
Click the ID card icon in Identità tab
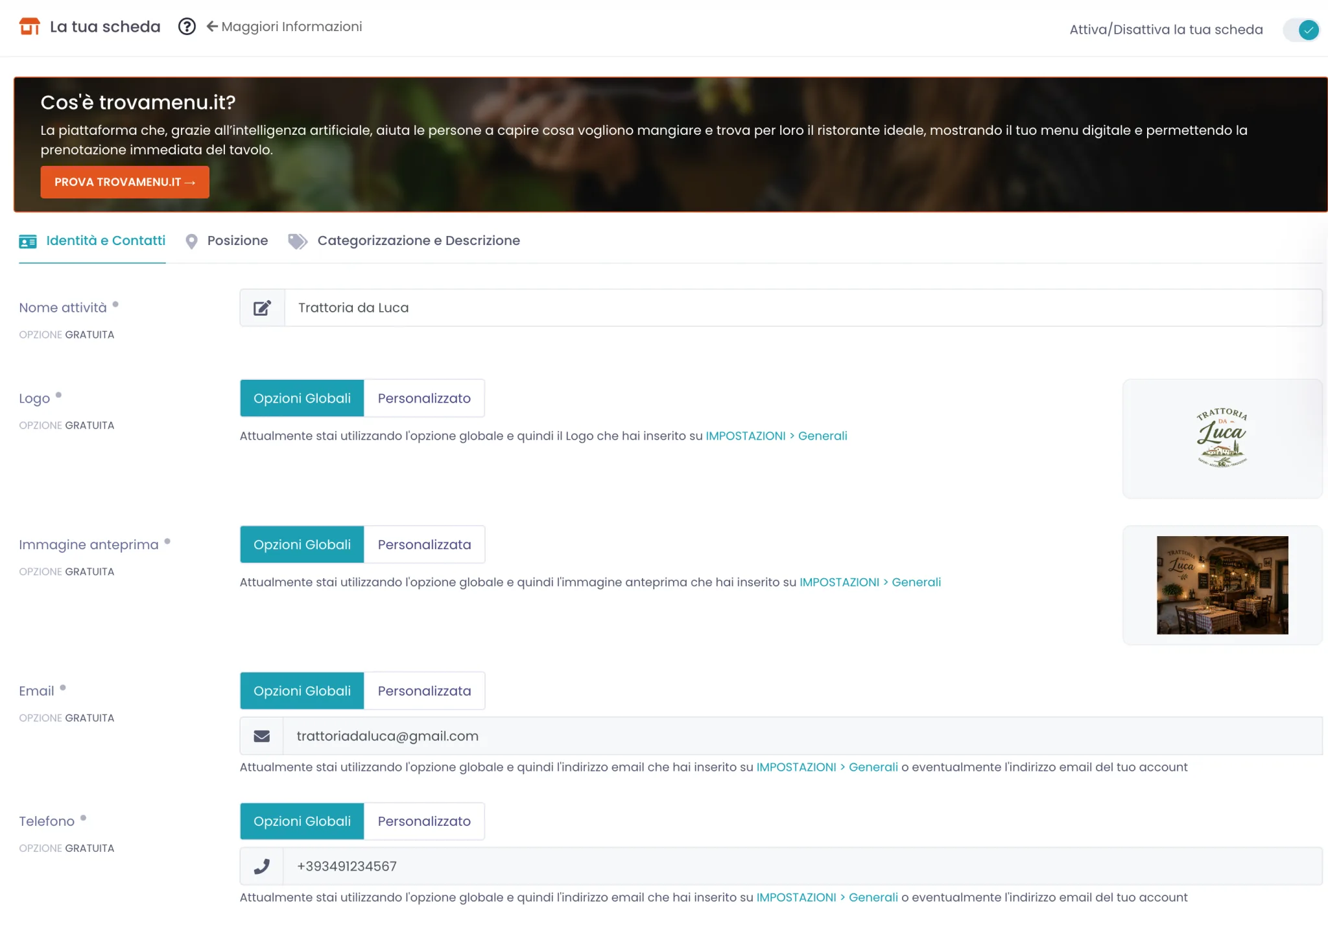click(28, 241)
